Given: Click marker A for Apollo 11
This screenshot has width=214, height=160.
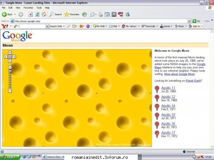Looking at the screenshot, I should pos(157,89).
